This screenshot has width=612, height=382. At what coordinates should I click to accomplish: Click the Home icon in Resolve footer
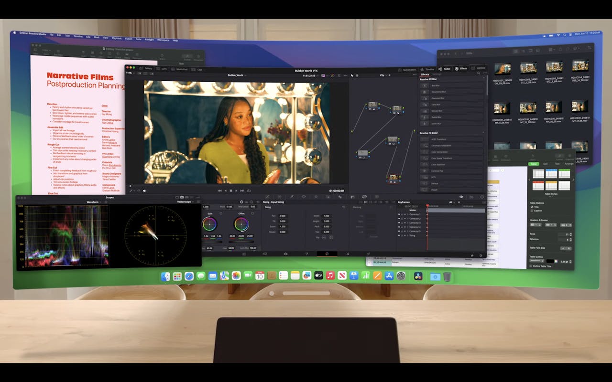(472, 255)
